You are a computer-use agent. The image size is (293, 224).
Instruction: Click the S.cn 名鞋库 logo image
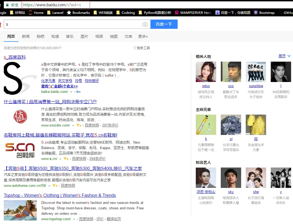coord(20,150)
